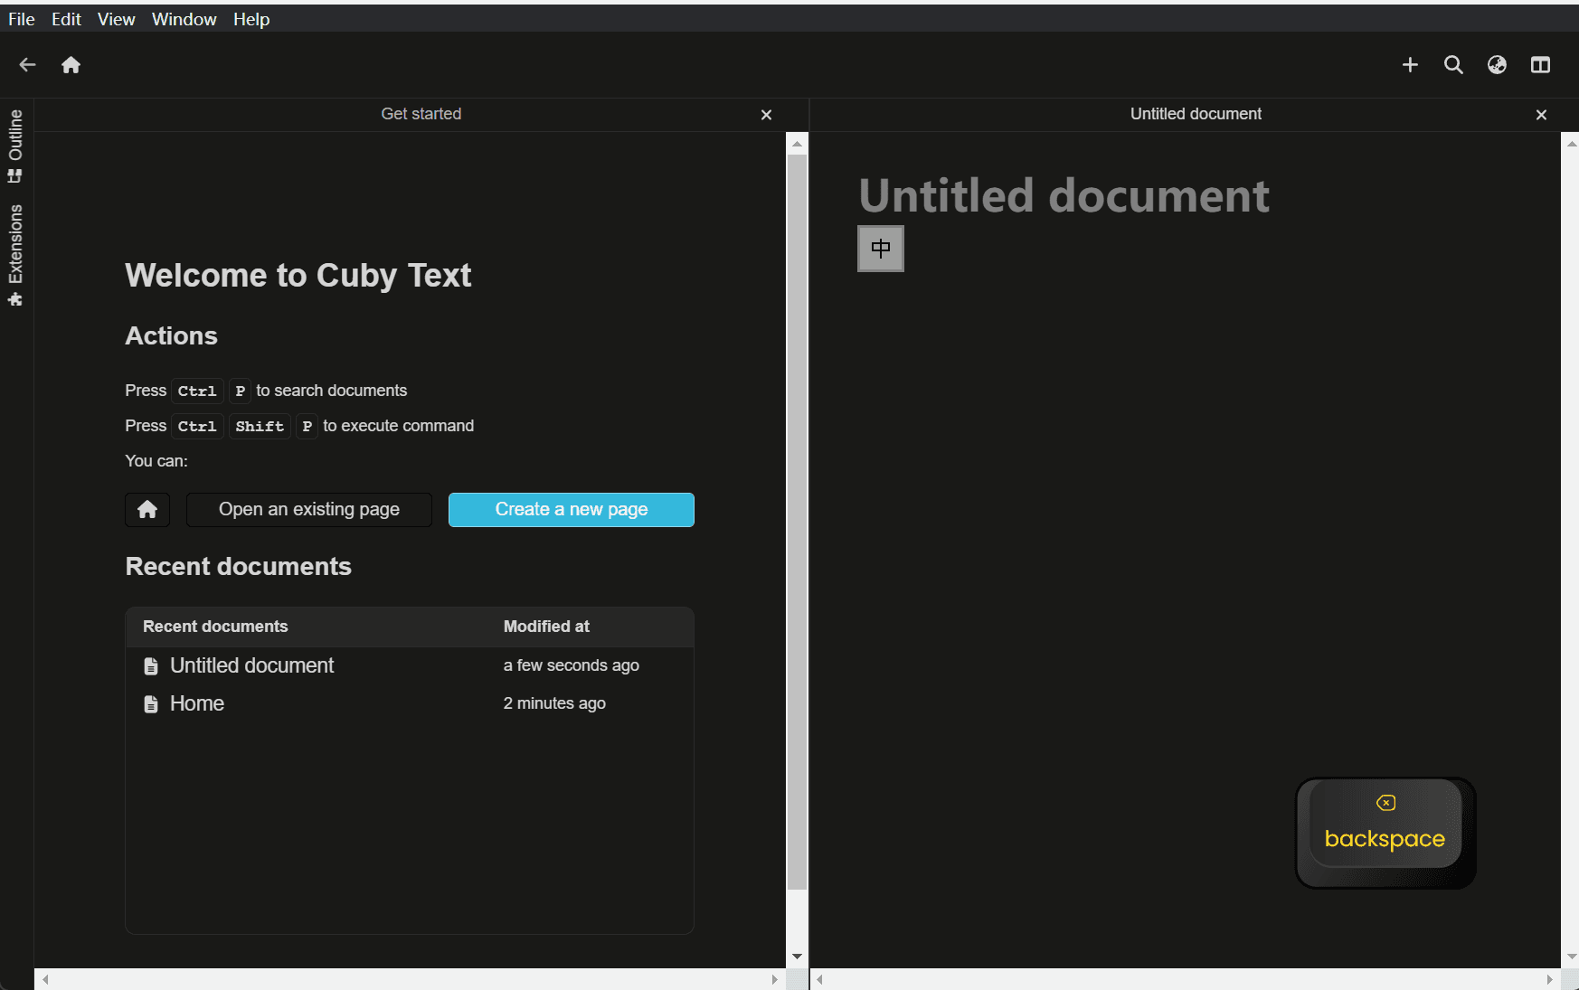Click the left pane vertical scrollbar
The height and width of the screenshot is (990, 1579).
(797, 523)
